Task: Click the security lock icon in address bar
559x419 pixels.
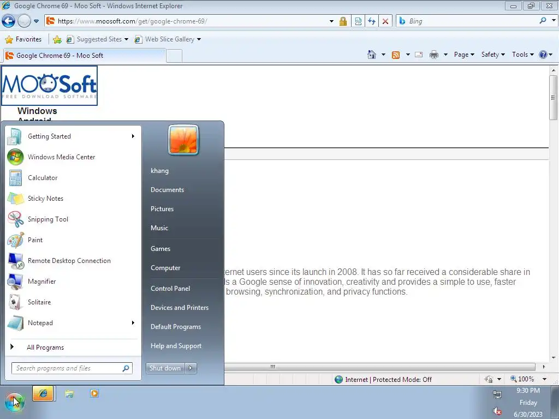Action: [343, 21]
